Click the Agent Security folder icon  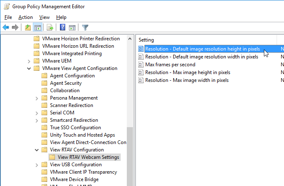point(44,83)
